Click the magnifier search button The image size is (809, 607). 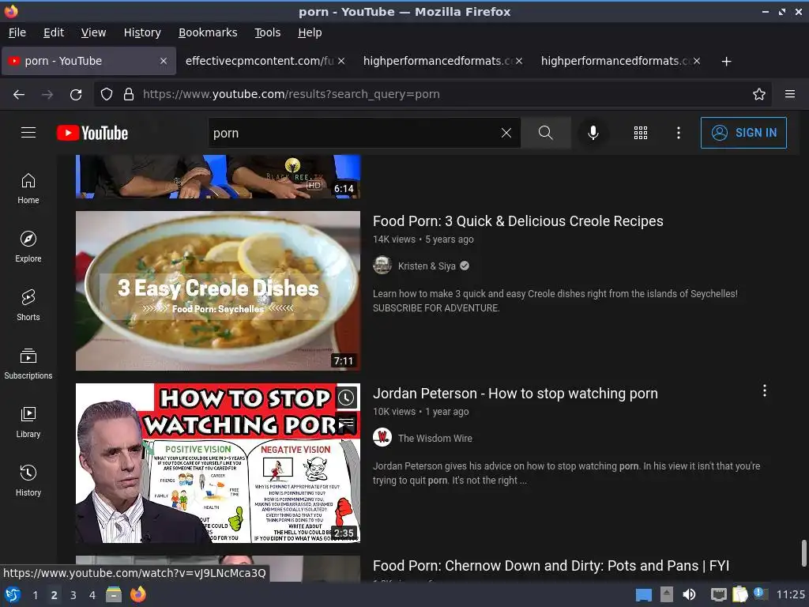545,133
